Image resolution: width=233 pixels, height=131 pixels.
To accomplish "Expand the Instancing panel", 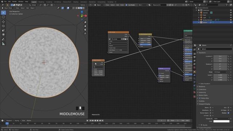I will click(x=202, y=92).
